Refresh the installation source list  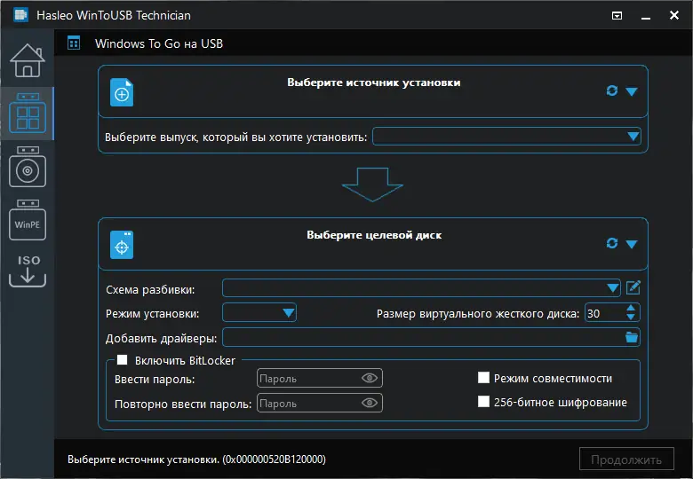612,90
